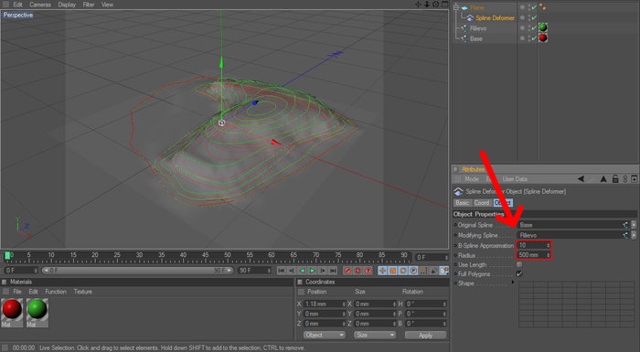Viewport: 640px width, 352px height.
Task: Open the Cameras viewport menu
Action: (40, 5)
